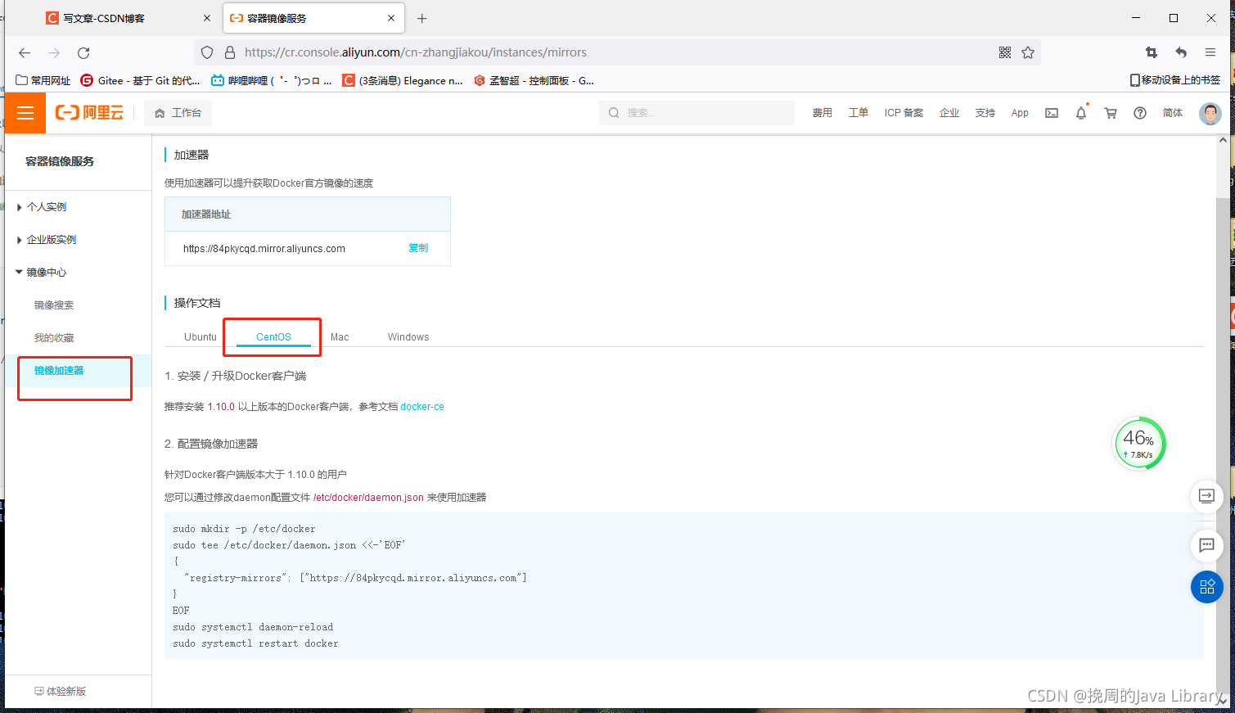Click the user avatar
Screen dimensions: 1235x713
point(1210,113)
